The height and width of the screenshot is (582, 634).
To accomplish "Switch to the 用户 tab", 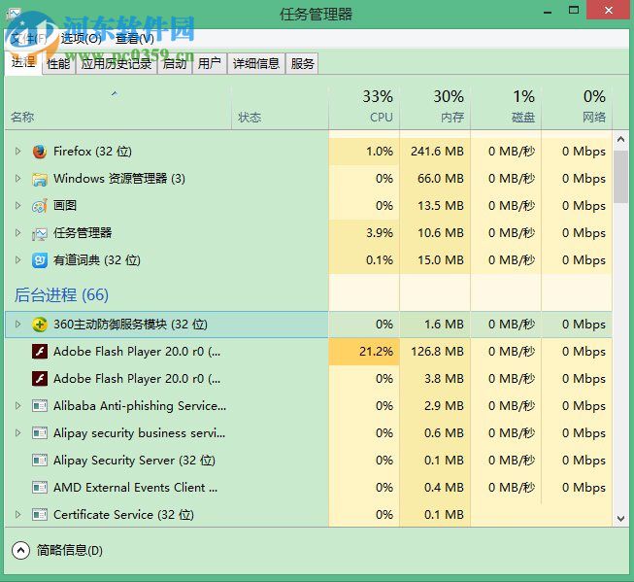I will 210,63.
